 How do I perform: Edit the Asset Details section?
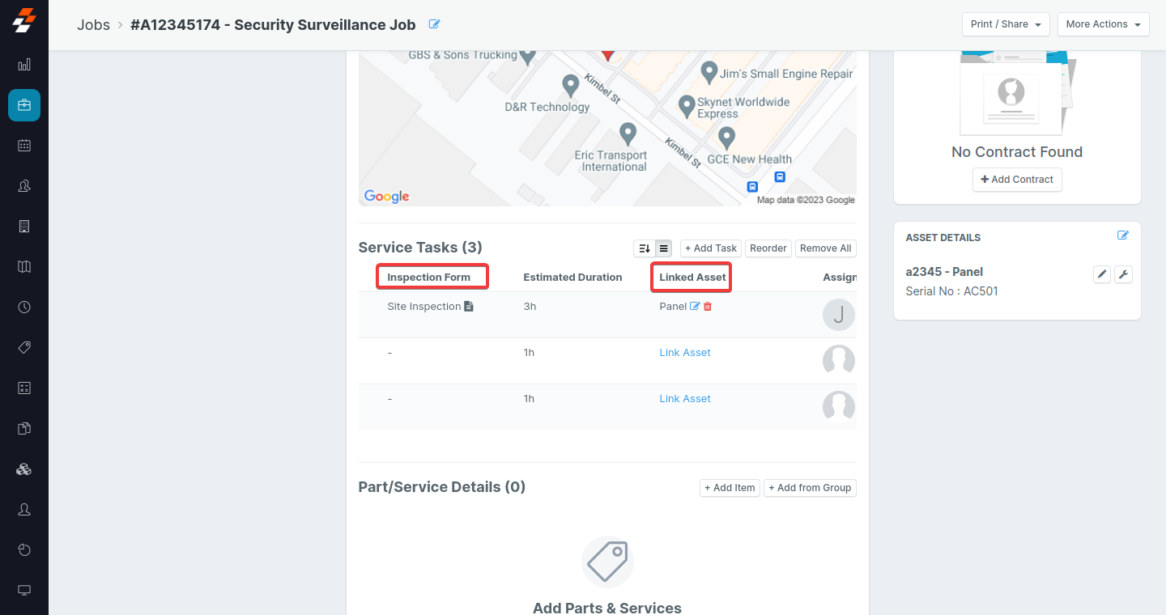pos(1122,235)
